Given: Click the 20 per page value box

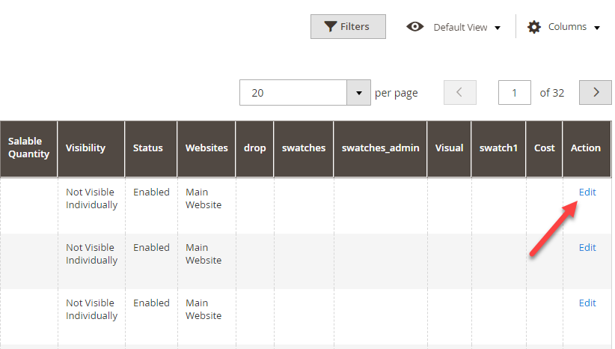Looking at the screenshot, I should (293, 93).
